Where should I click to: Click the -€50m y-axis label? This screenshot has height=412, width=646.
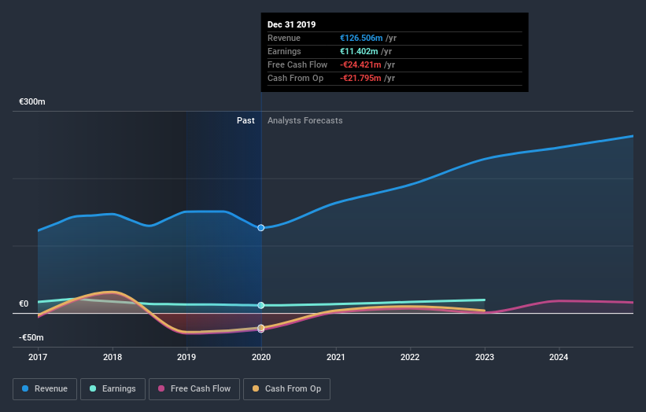coord(31,337)
